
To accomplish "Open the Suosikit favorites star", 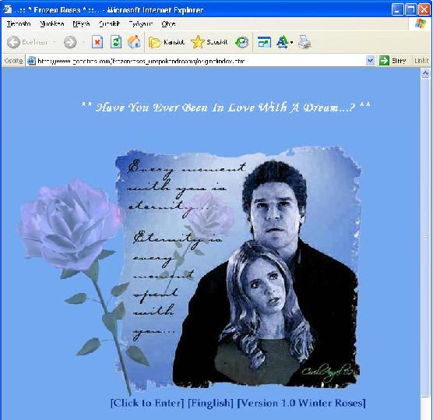I will point(209,42).
